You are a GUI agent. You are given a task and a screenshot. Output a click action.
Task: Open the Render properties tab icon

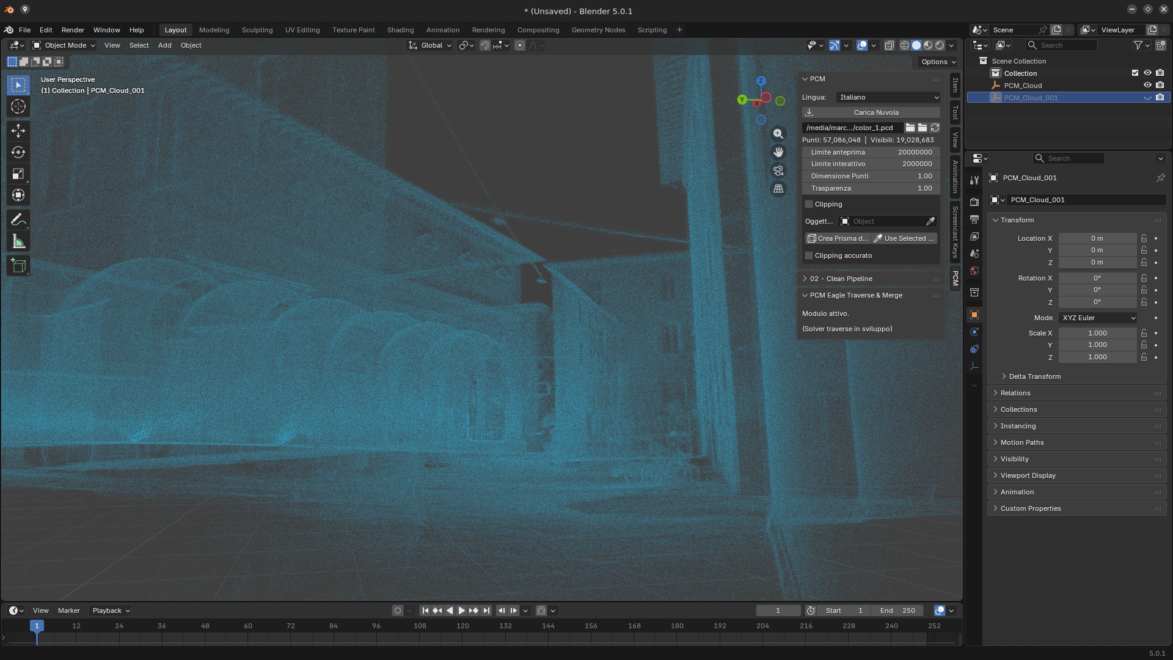coord(974,202)
